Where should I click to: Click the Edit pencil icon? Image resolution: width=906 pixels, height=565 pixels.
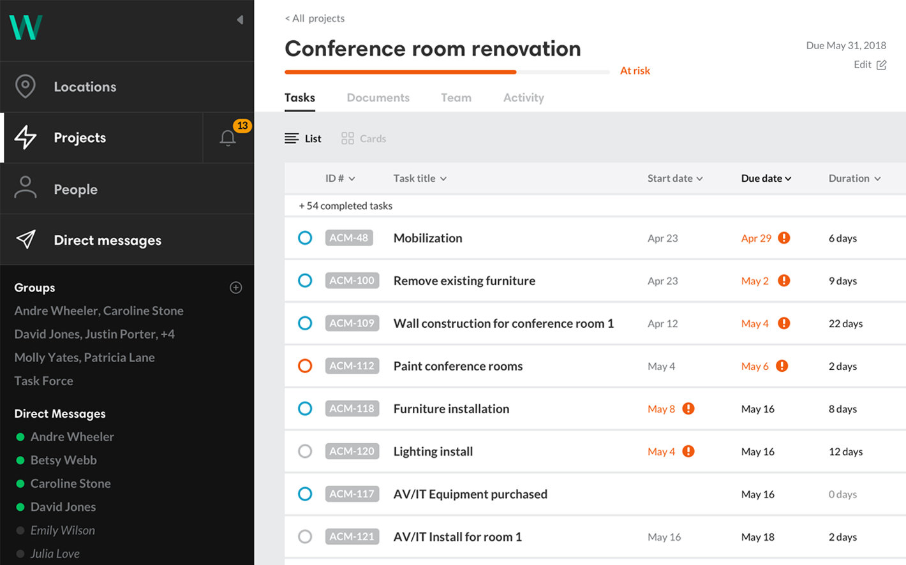881,65
